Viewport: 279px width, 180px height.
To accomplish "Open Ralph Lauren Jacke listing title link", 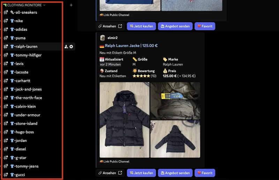I will tap(131, 46).
